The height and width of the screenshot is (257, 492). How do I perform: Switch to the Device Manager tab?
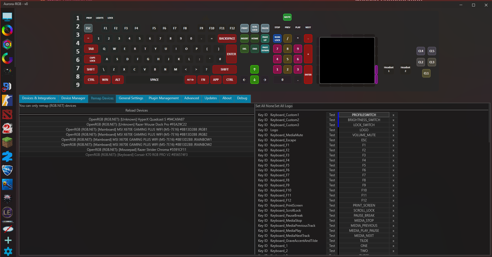coord(73,98)
